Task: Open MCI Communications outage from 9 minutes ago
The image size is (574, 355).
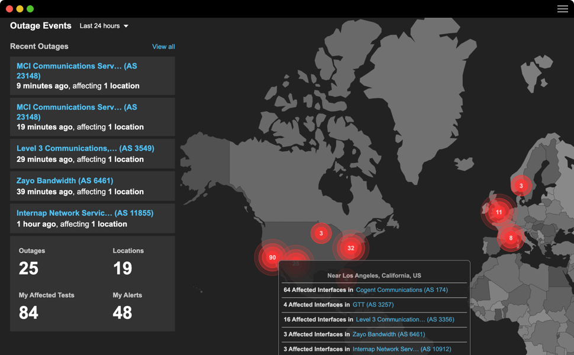Action: coord(76,71)
